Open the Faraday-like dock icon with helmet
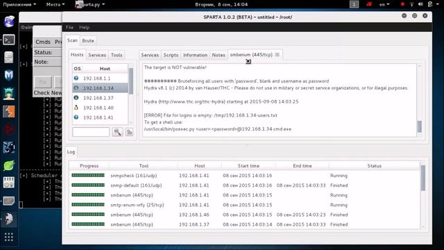 [x=9, y=219]
